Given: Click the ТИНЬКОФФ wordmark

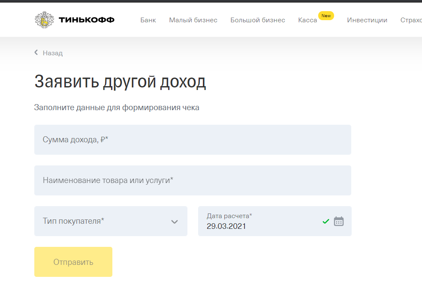Looking at the screenshot, I should click(87, 20).
